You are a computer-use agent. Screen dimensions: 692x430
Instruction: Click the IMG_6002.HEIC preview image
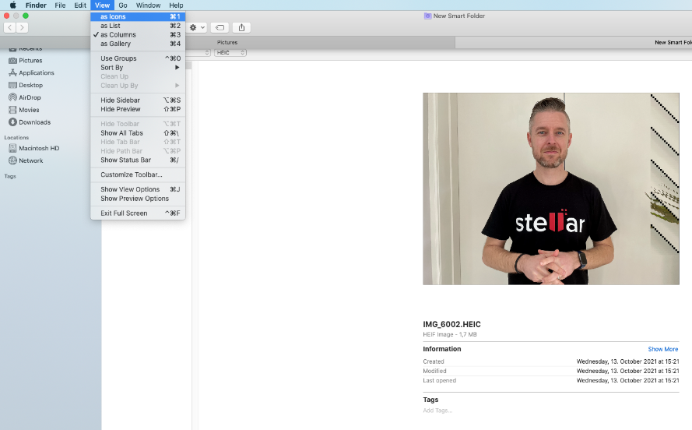551,189
